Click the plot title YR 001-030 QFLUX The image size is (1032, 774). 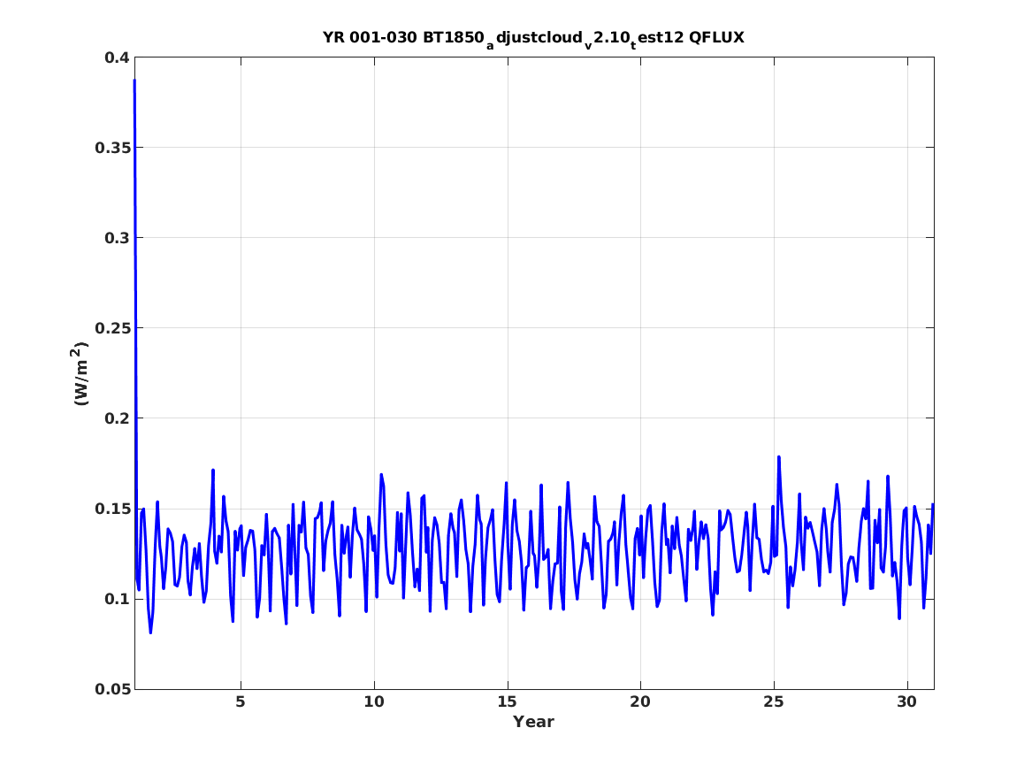pos(533,38)
